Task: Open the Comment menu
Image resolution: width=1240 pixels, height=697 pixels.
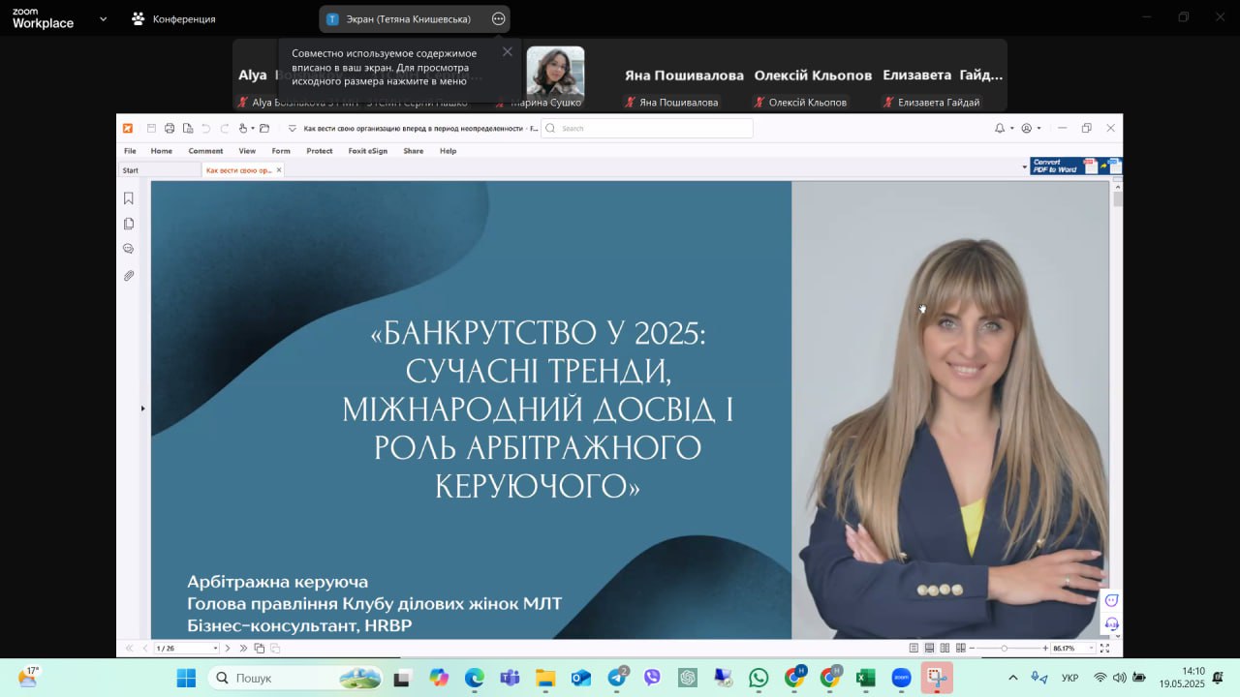Action: coord(205,151)
